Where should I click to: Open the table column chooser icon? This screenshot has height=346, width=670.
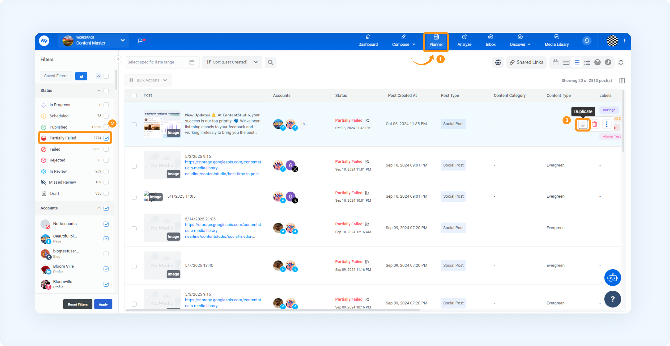tap(622, 80)
